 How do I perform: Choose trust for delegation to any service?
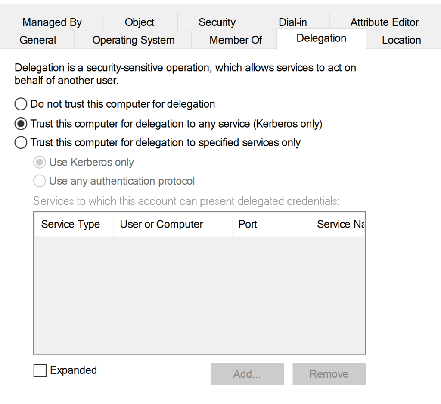pyautogui.click(x=21, y=124)
